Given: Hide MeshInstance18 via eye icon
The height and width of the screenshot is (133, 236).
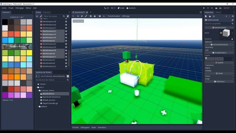Looking at the screenshot, I should click(66, 50).
